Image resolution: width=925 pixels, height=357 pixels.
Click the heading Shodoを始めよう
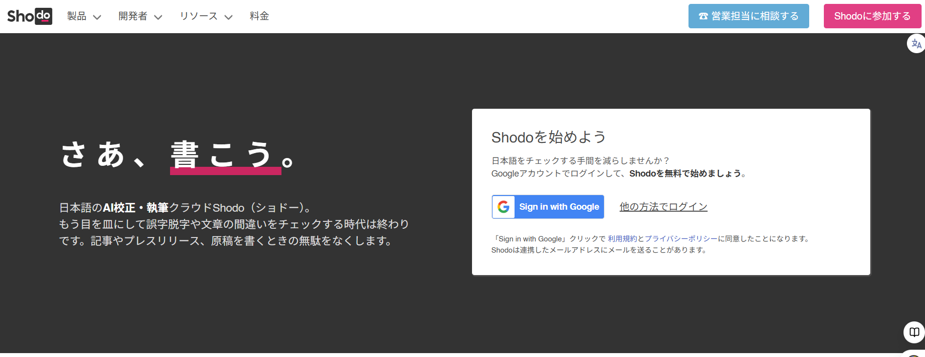pyautogui.click(x=548, y=137)
